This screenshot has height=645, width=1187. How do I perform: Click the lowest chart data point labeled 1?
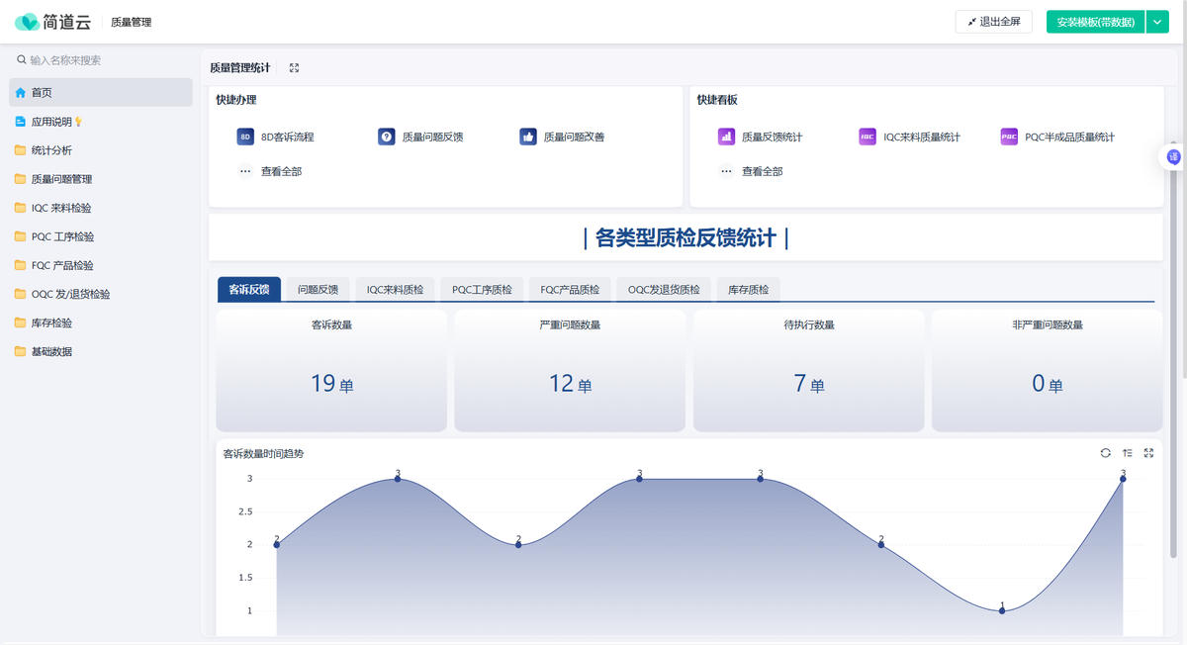tap(1002, 610)
